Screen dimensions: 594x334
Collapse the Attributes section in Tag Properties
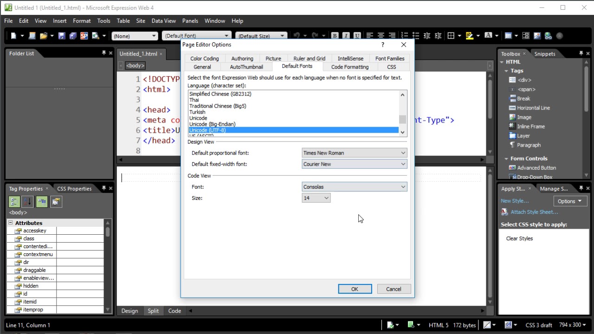(x=10, y=223)
